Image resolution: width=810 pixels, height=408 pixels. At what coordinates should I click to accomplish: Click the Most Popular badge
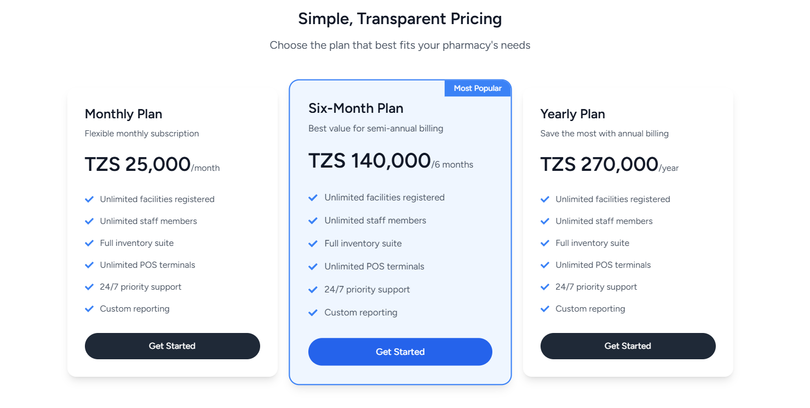(x=478, y=88)
